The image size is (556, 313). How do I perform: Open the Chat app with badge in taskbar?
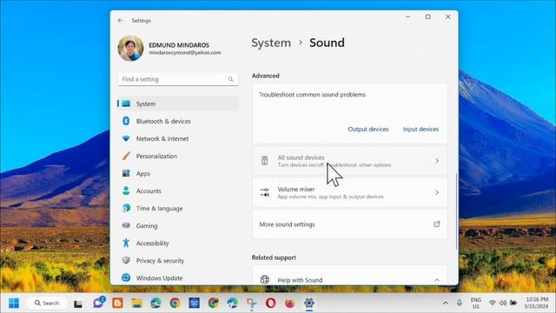click(x=98, y=303)
